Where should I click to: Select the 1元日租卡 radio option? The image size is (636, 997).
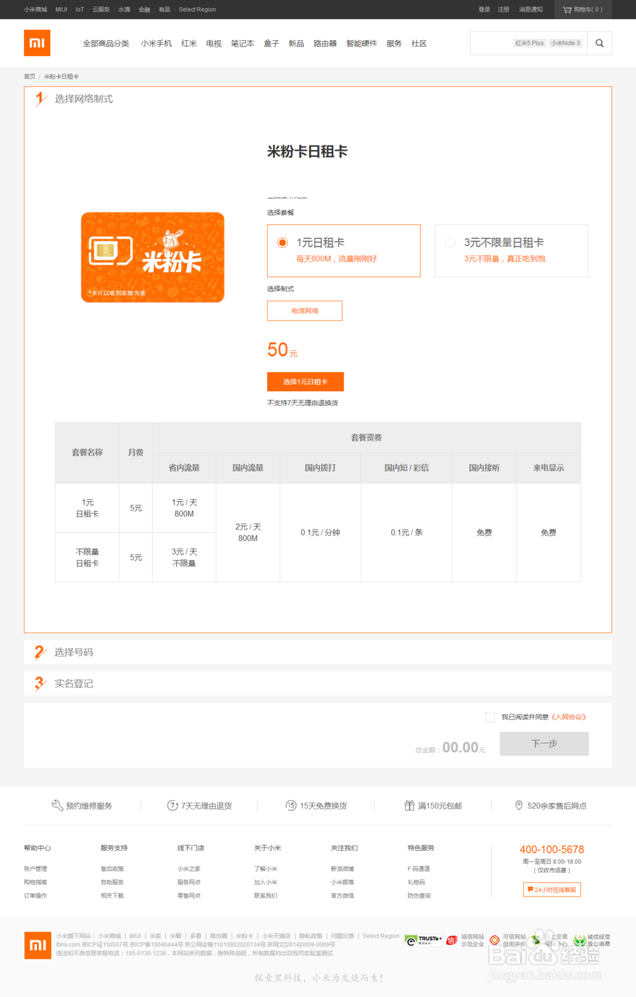point(282,242)
